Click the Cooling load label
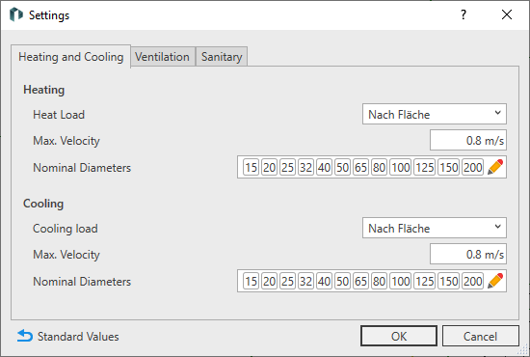Screen dimensions: 530x357 [x=66, y=228]
